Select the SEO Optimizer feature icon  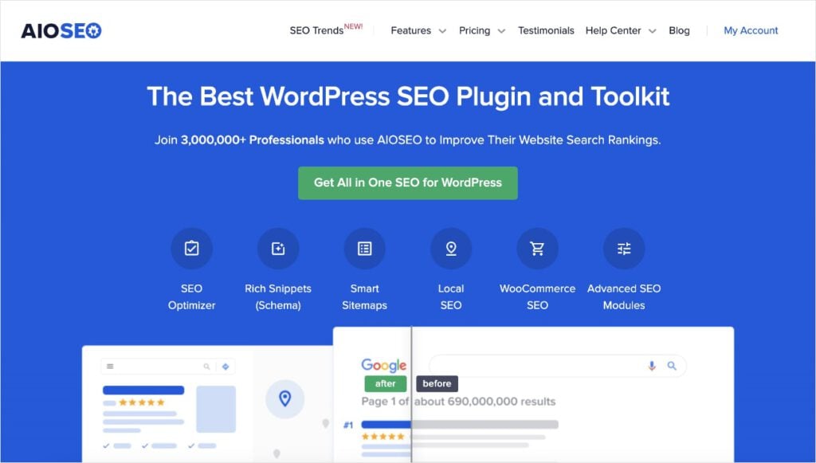point(191,248)
